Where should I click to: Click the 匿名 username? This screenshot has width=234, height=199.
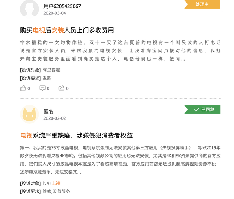point(49,111)
